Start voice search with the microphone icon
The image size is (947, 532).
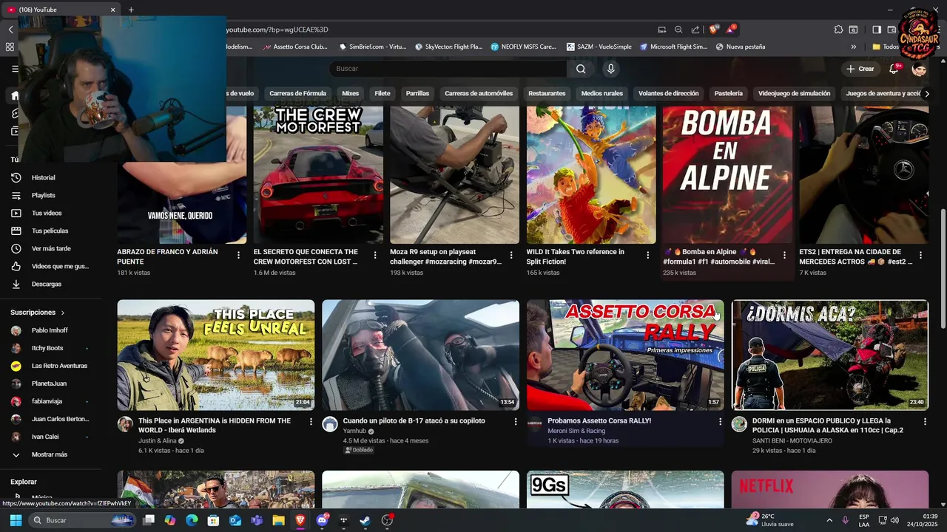pos(610,69)
